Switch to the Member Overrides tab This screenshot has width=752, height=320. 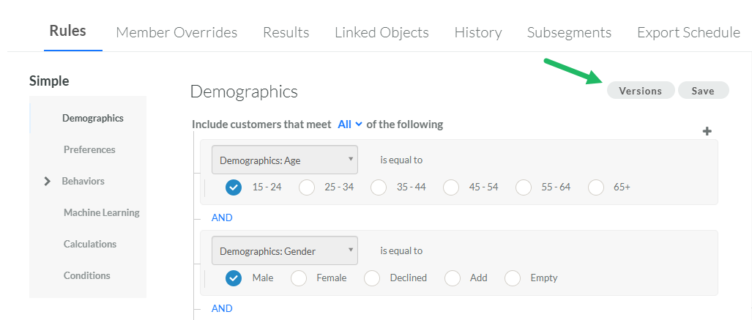(176, 32)
